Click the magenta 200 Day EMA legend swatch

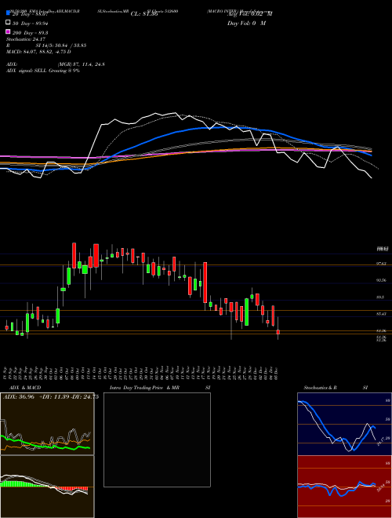(8, 32)
